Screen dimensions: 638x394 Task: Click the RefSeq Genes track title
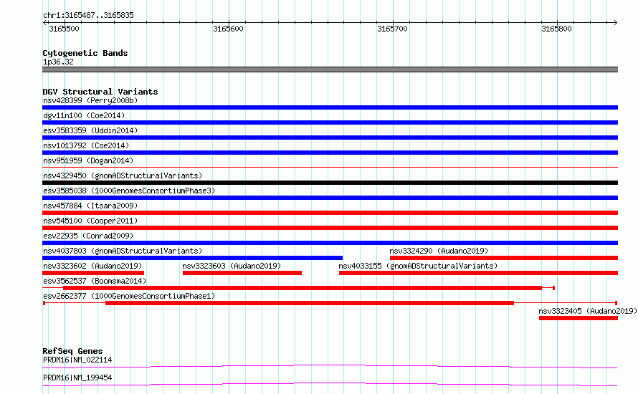pos(72,351)
